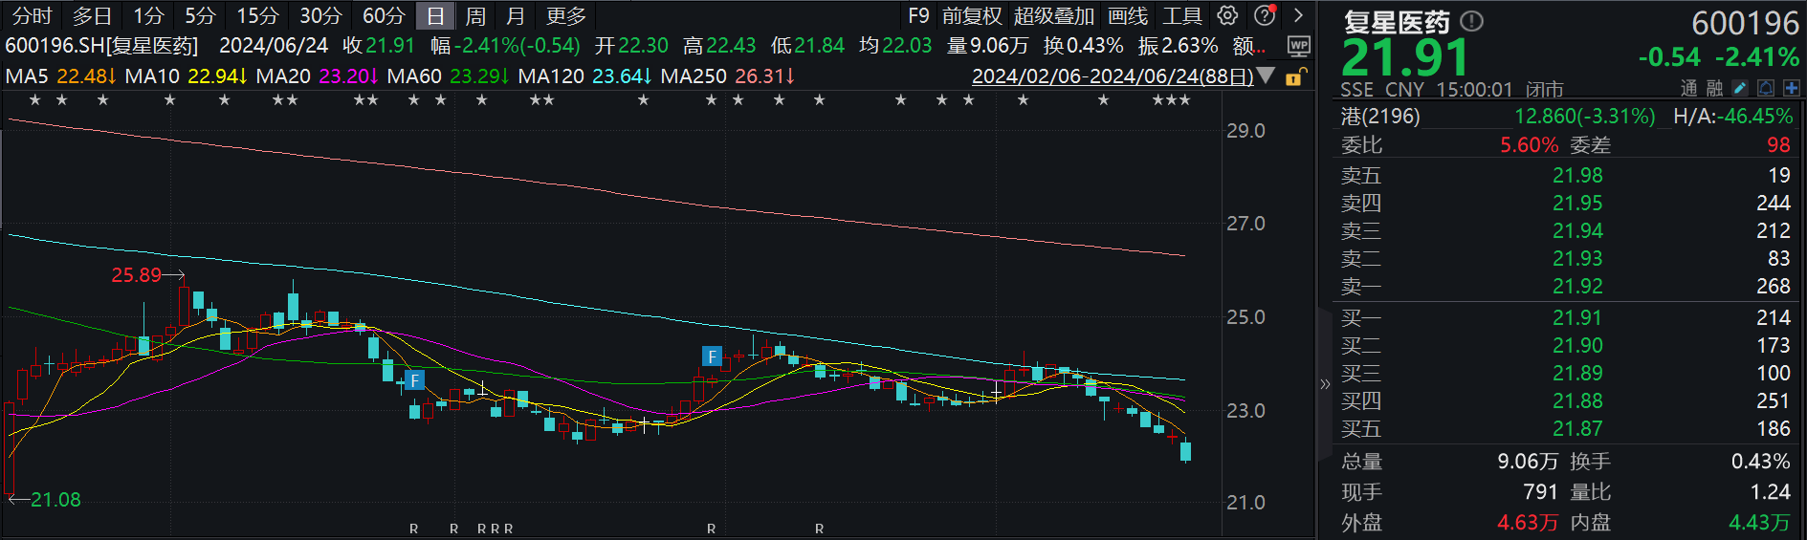The width and height of the screenshot is (1807, 540).
Task: Click the 内盘 4.43万 value
Action: tap(1759, 523)
